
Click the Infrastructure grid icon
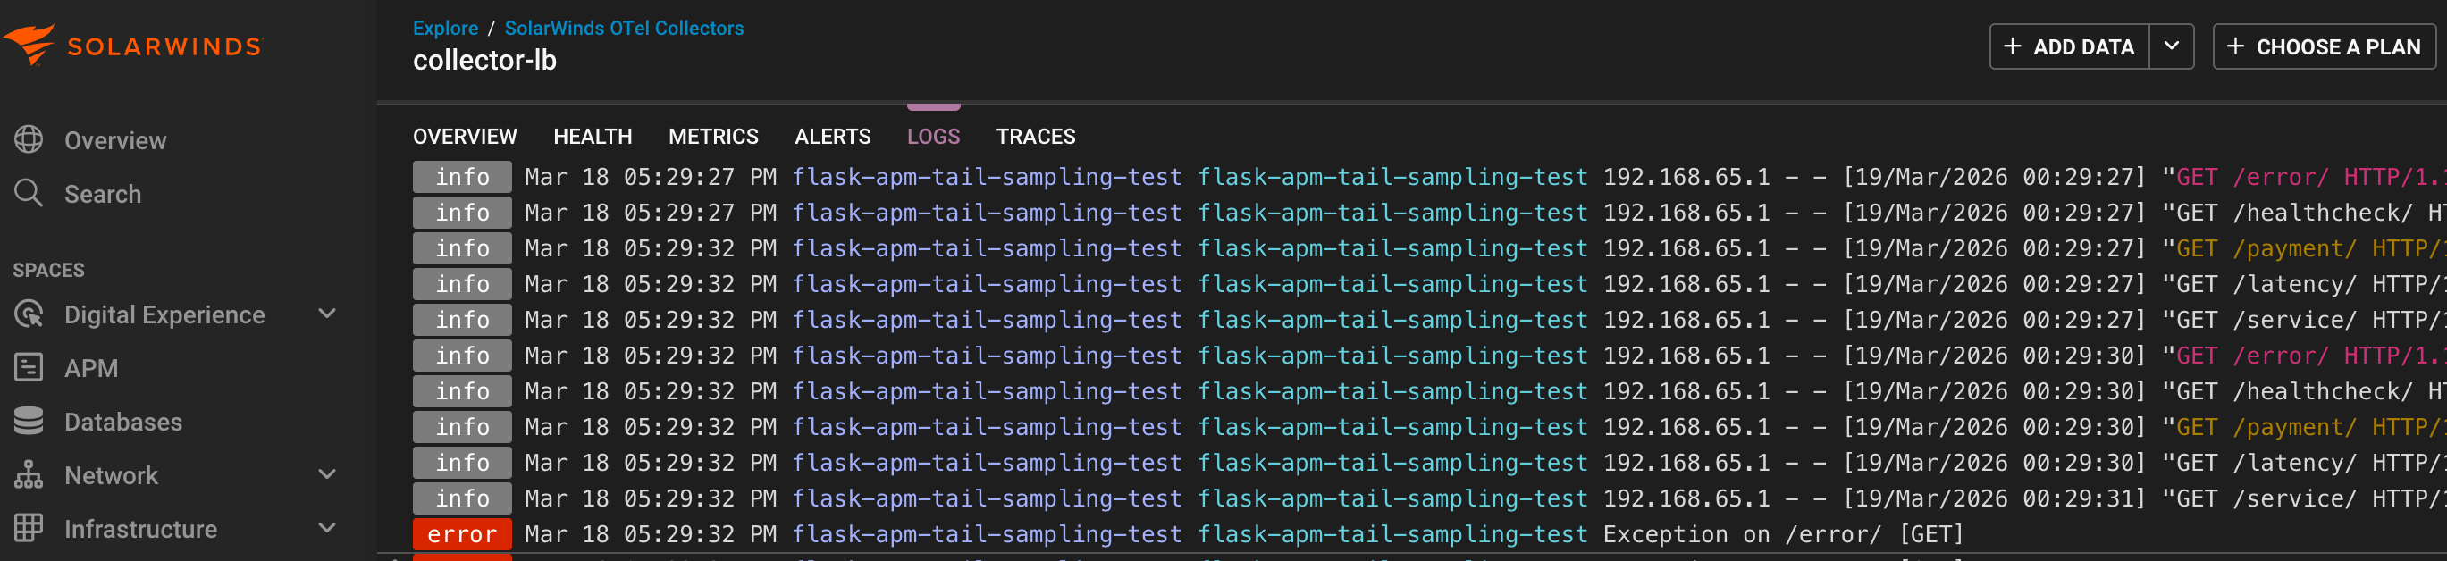coord(29,528)
